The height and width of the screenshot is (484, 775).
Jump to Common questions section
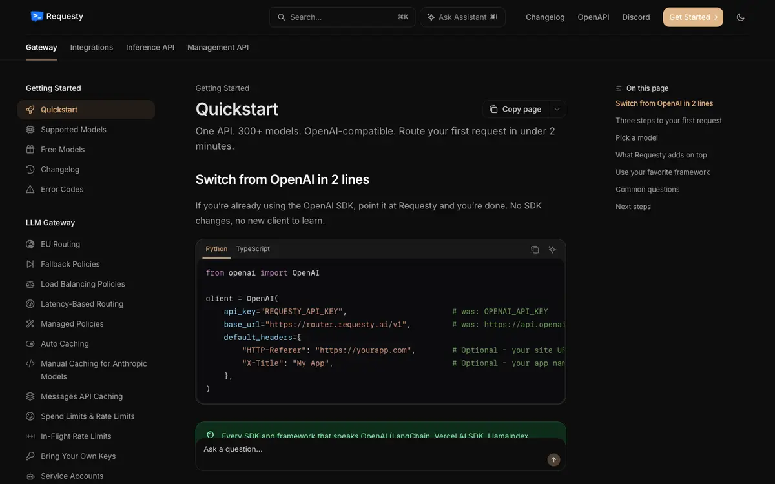(x=647, y=190)
